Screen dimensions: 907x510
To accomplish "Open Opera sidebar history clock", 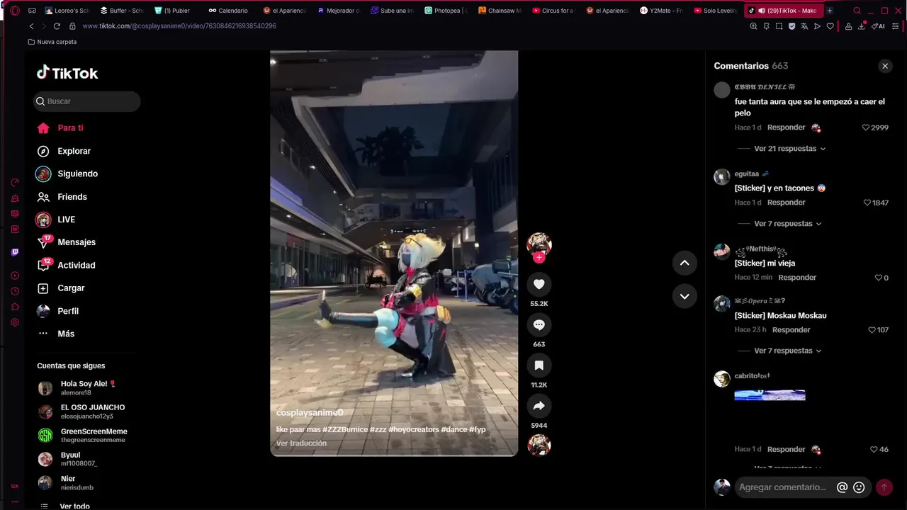I will [x=15, y=291].
